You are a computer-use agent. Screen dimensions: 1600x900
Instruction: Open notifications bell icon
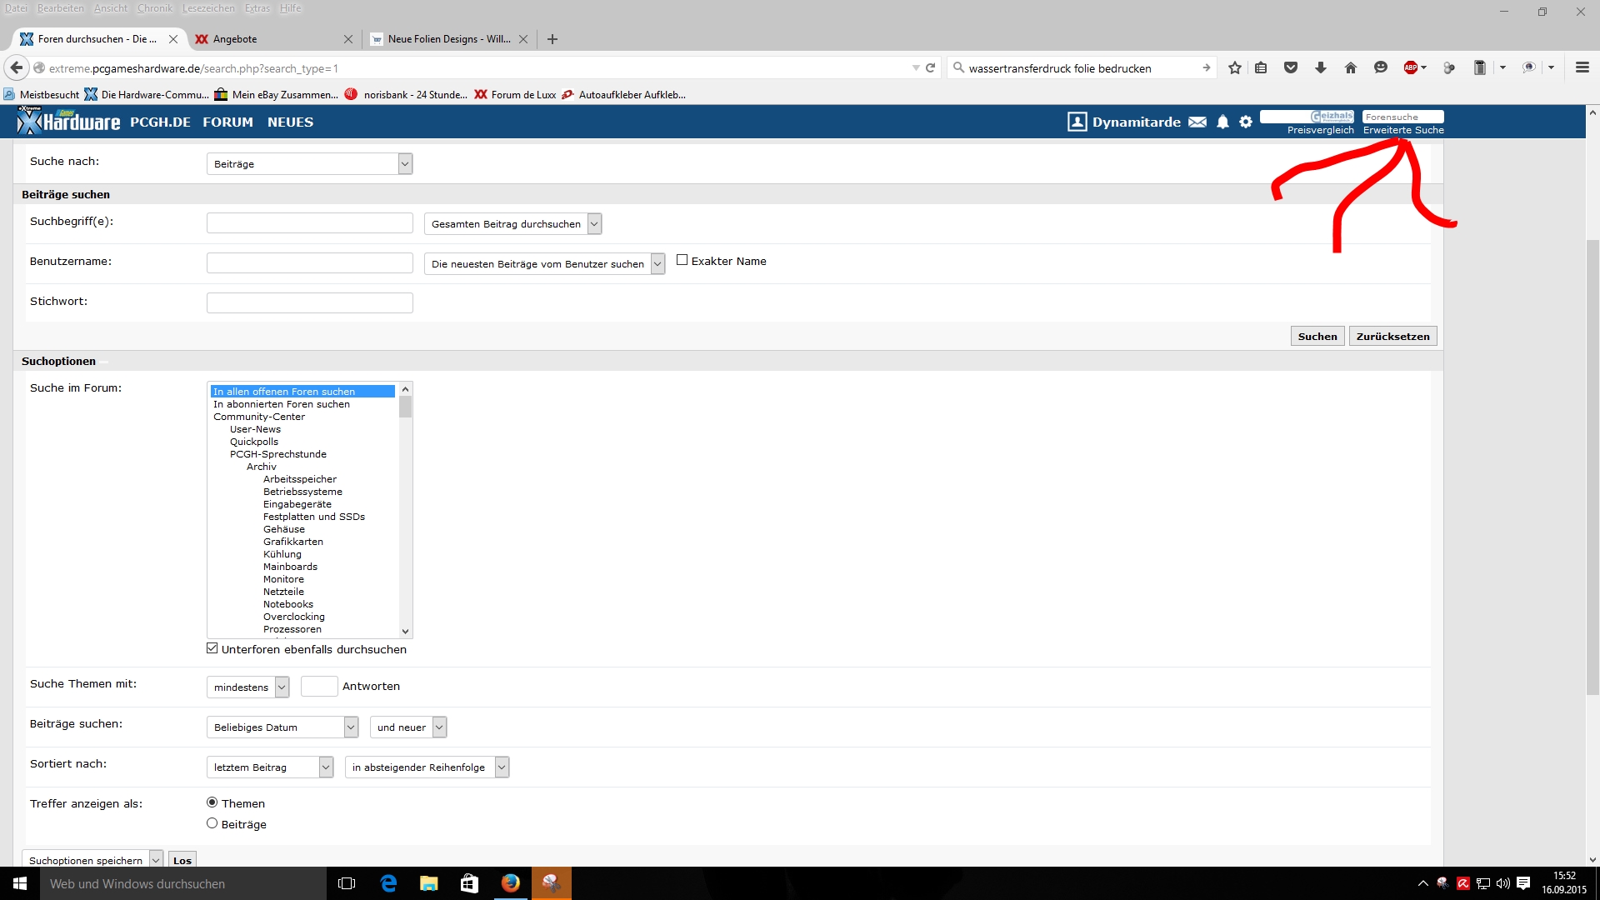point(1222,122)
